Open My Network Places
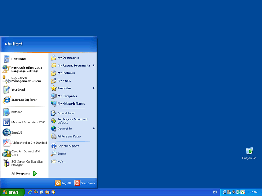The image size is (262, 196). 73,104
